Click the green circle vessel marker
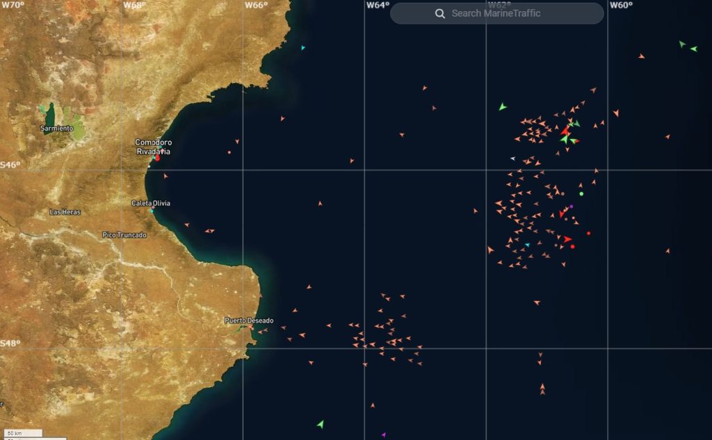712x440 pixels. (x=581, y=194)
